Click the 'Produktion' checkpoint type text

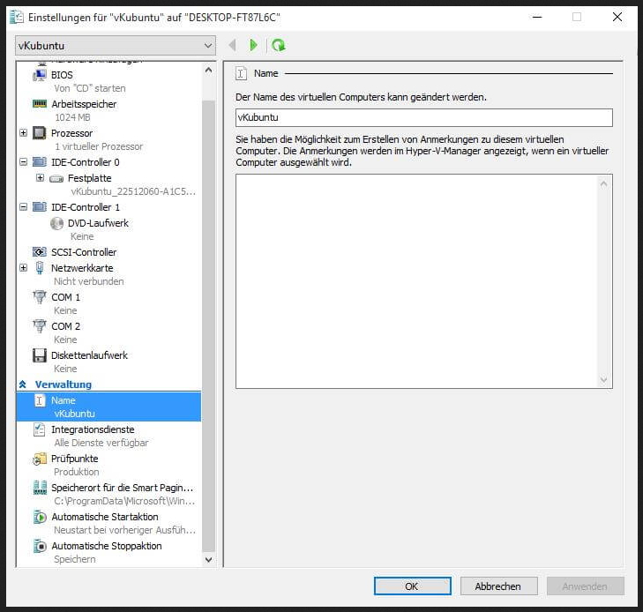pyautogui.click(x=77, y=472)
